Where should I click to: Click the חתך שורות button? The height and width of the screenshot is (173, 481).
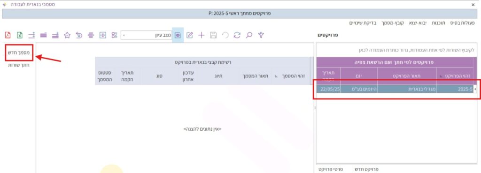coord(19,65)
